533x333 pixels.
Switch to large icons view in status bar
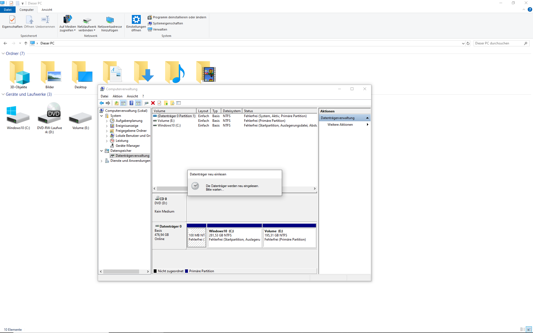[529, 329]
